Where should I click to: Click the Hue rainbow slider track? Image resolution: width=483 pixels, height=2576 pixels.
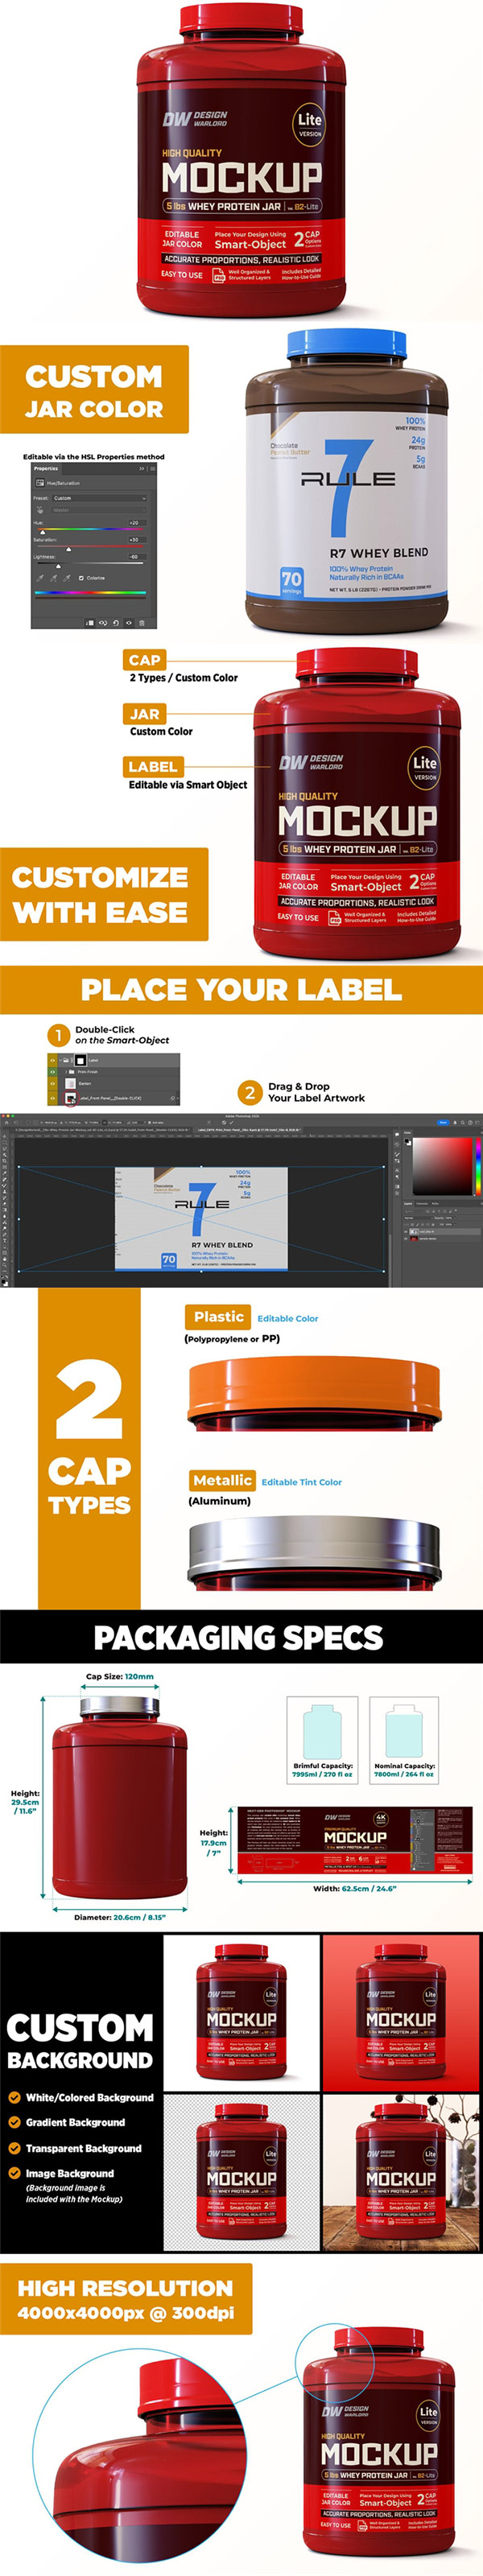[x=91, y=529]
